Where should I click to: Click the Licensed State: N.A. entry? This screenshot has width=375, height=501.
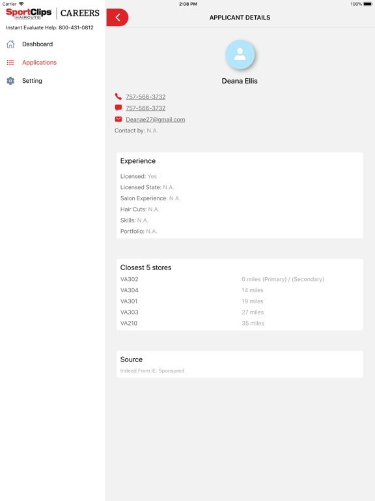tap(147, 187)
